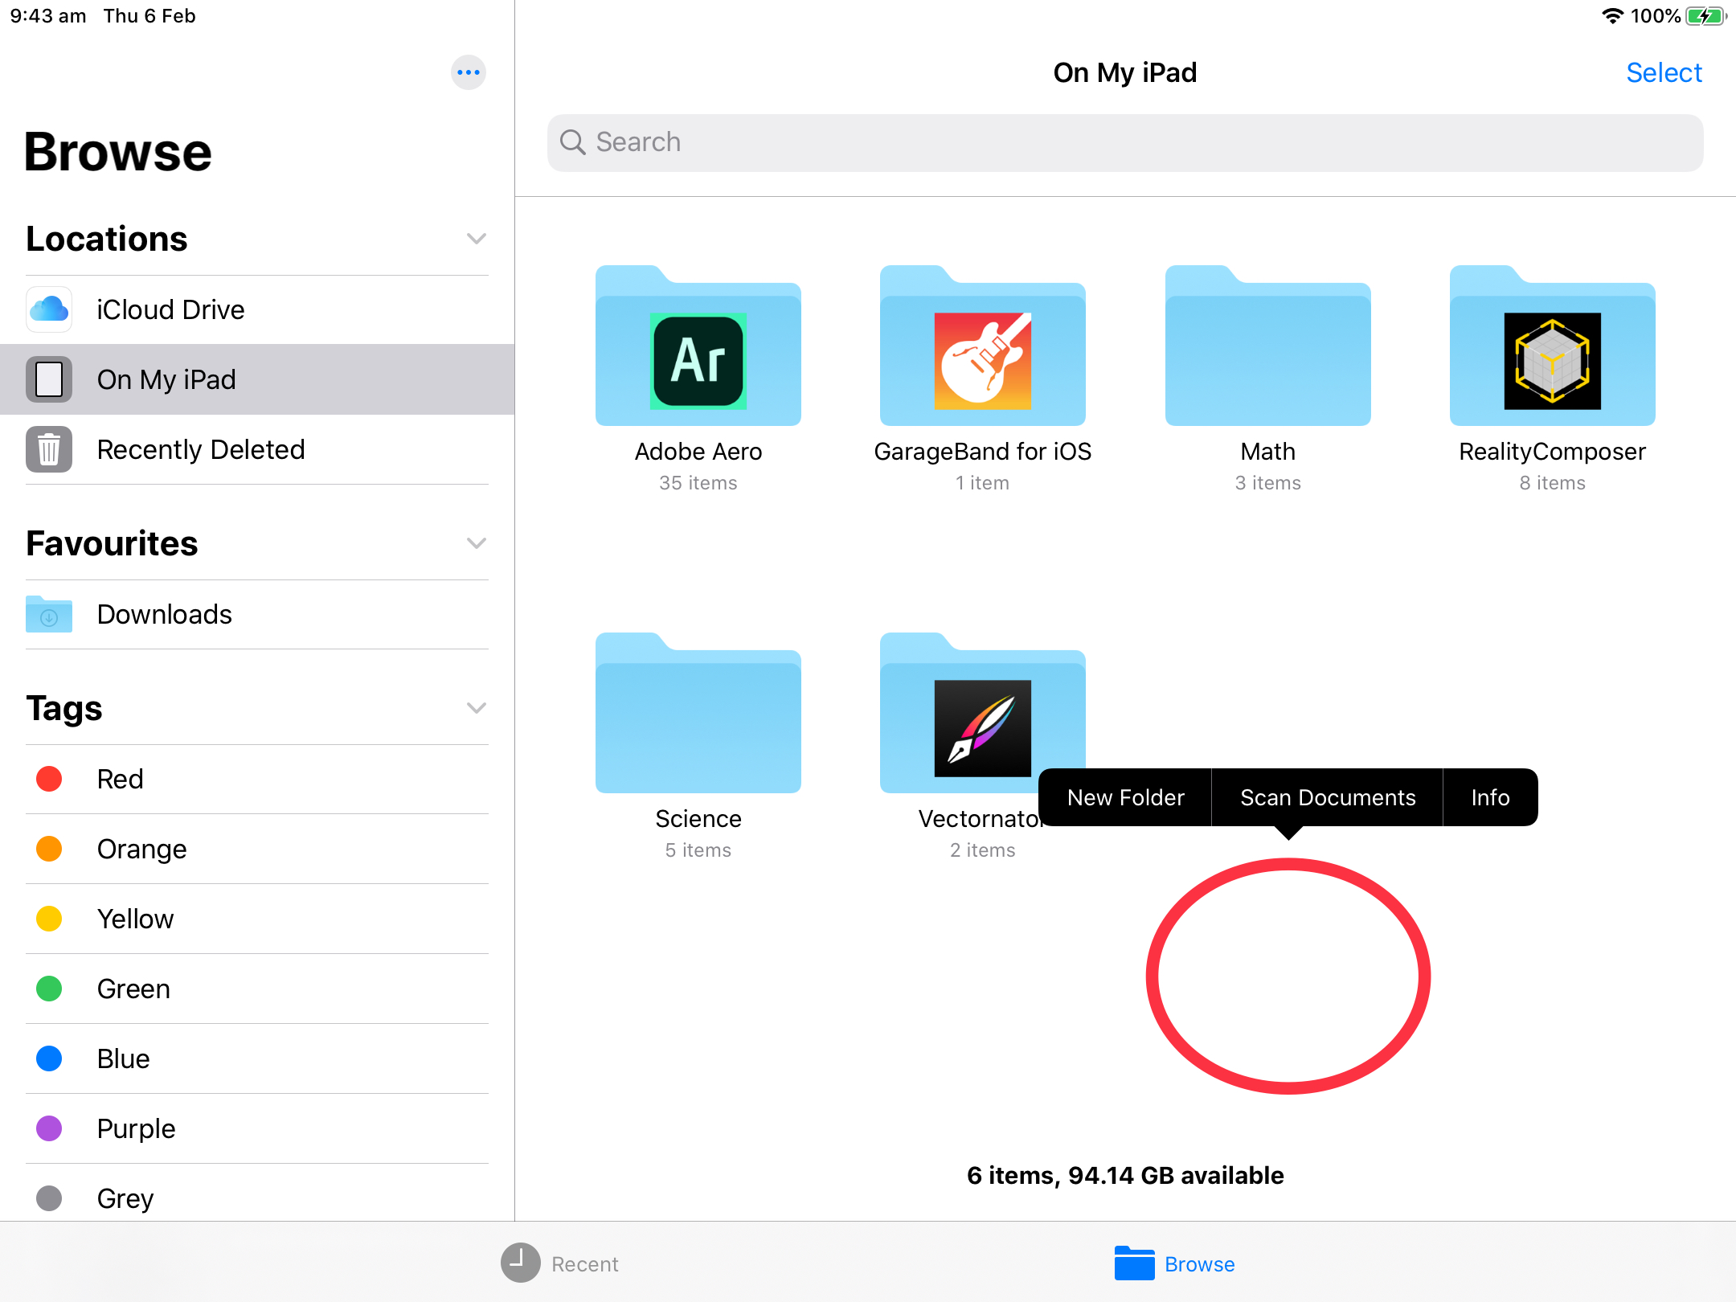Viewport: 1736px width, 1302px height.
Task: Tap the Math folder name label
Action: [1268, 452]
